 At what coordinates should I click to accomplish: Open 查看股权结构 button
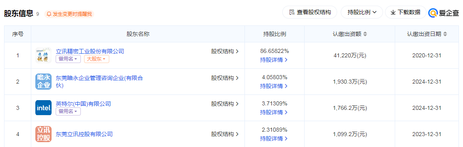coord(310,13)
